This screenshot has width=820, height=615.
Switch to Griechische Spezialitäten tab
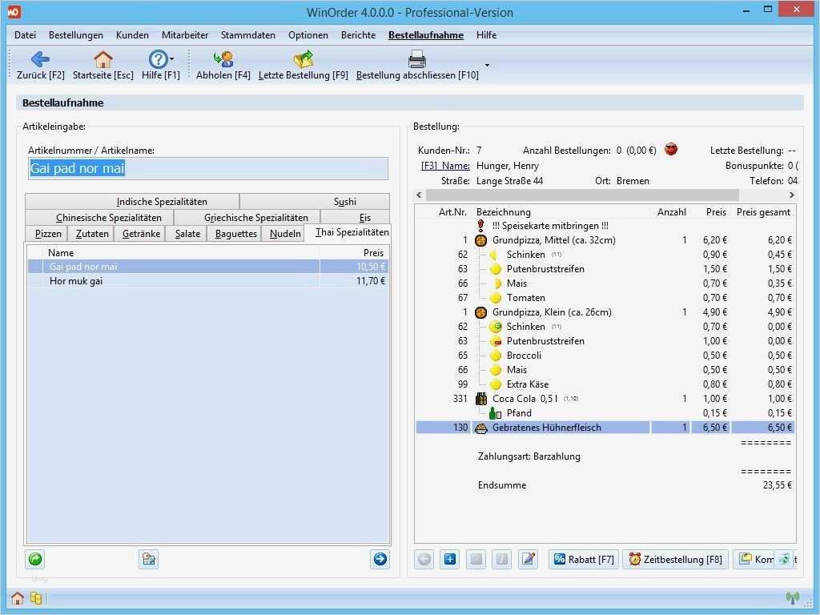click(x=247, y=217)
